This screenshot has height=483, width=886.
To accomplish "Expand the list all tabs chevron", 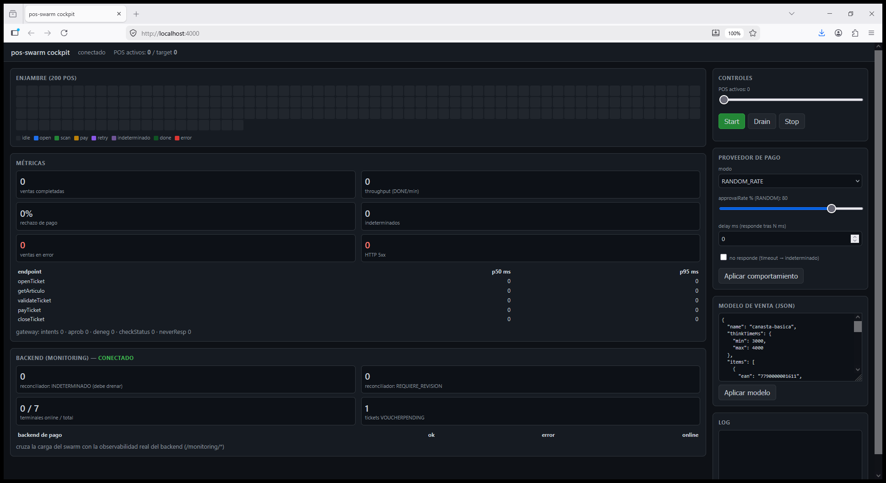I will coord(791,14).
